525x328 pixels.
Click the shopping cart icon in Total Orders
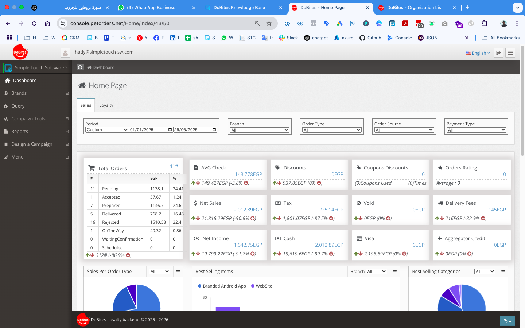click(x=92, y=168)
